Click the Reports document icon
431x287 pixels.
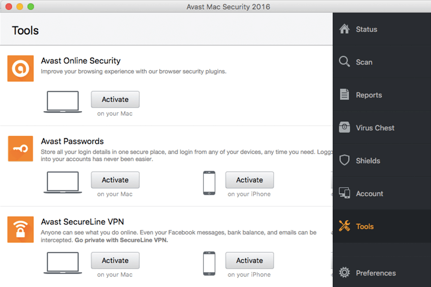click(x=344, y=95)
